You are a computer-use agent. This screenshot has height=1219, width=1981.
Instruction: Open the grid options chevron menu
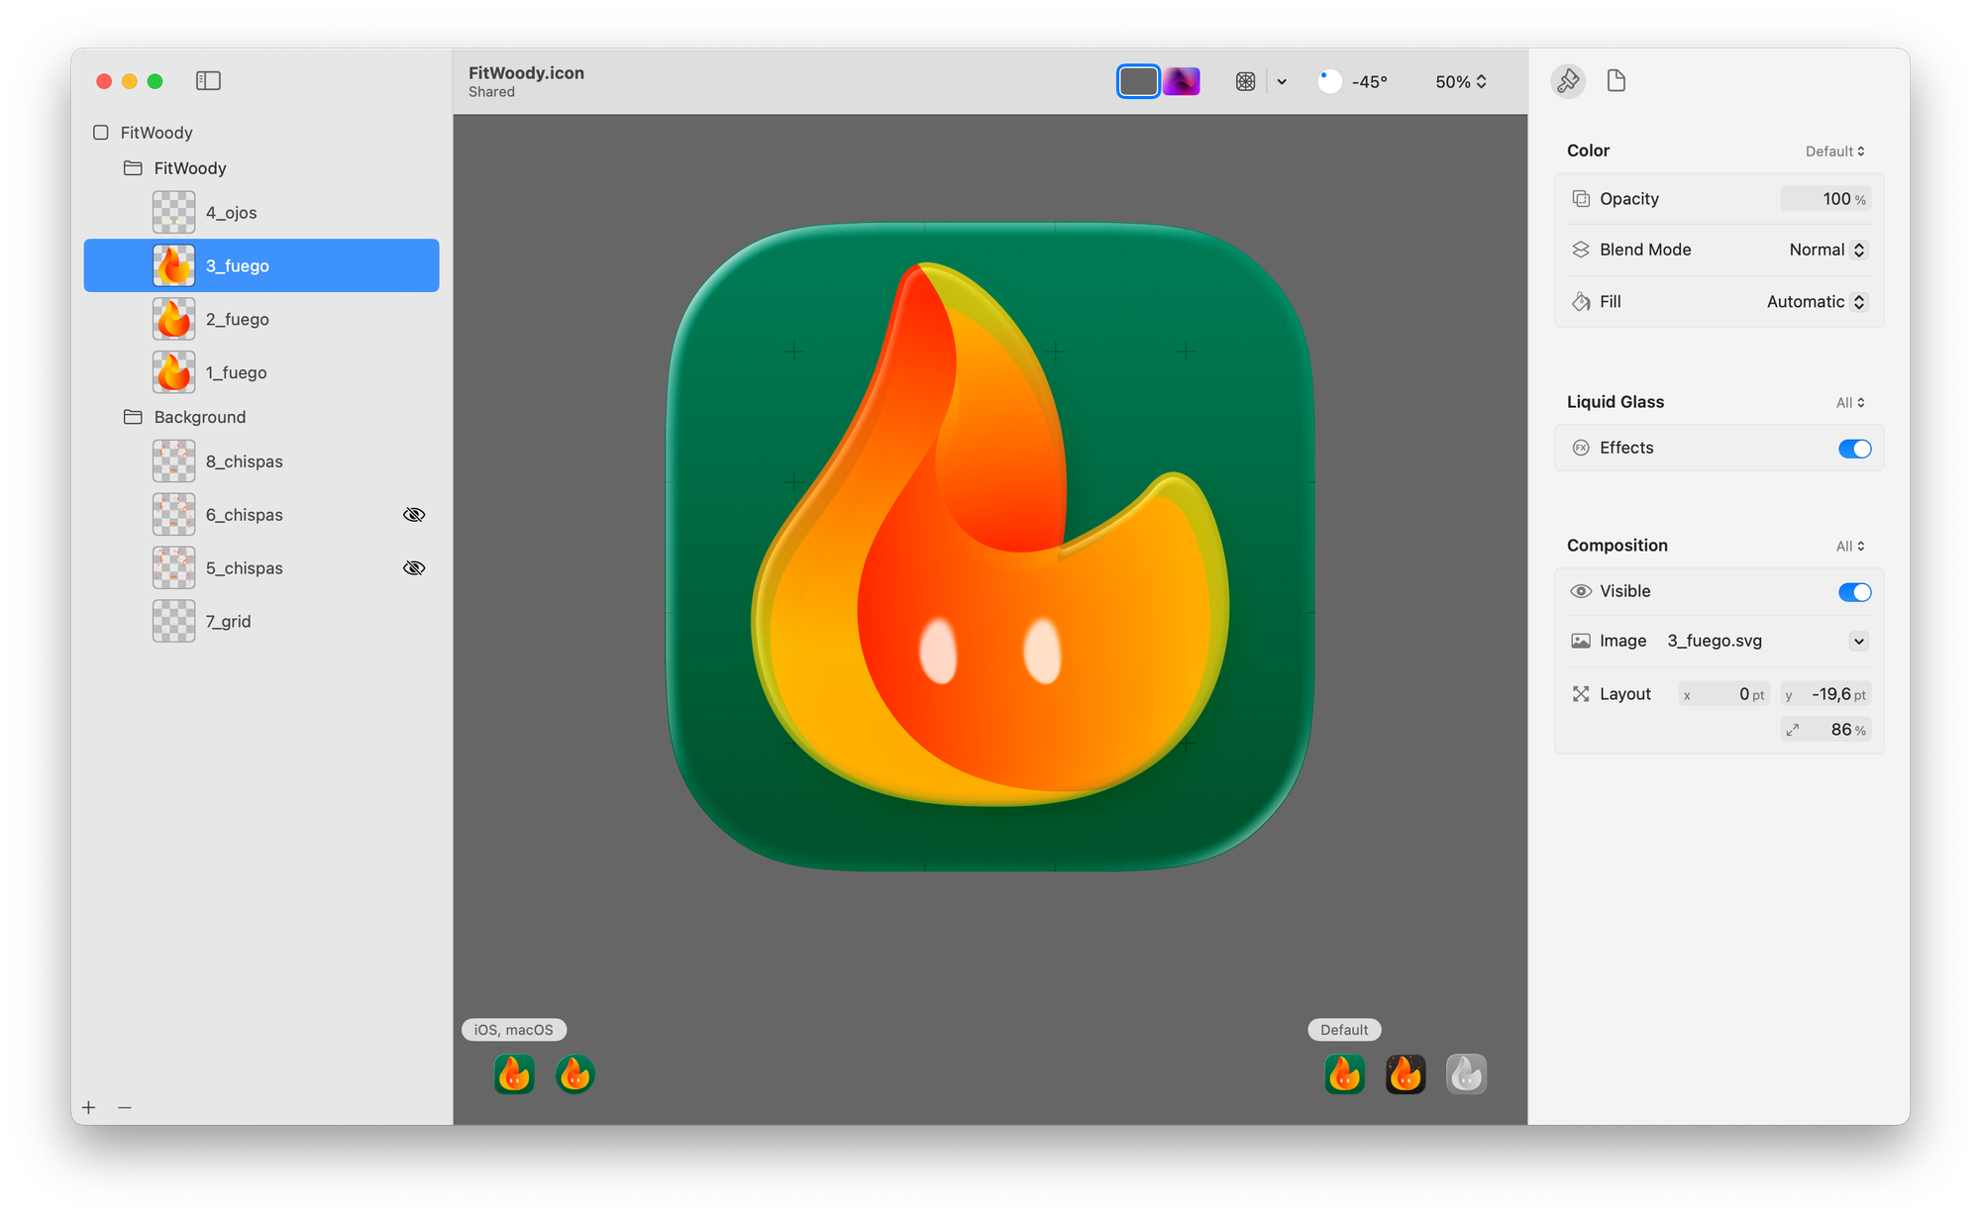(x=1283, y=81)
